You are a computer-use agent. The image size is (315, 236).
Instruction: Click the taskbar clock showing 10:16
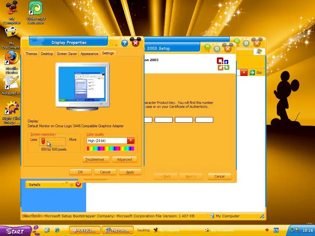[x=308, y=230]
